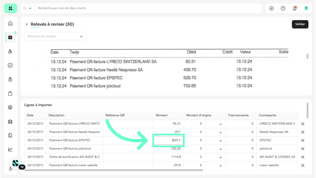Click Contrepartie cell EPSITEC
Screen dimensions: 316x178
click(x=277, y=140)
